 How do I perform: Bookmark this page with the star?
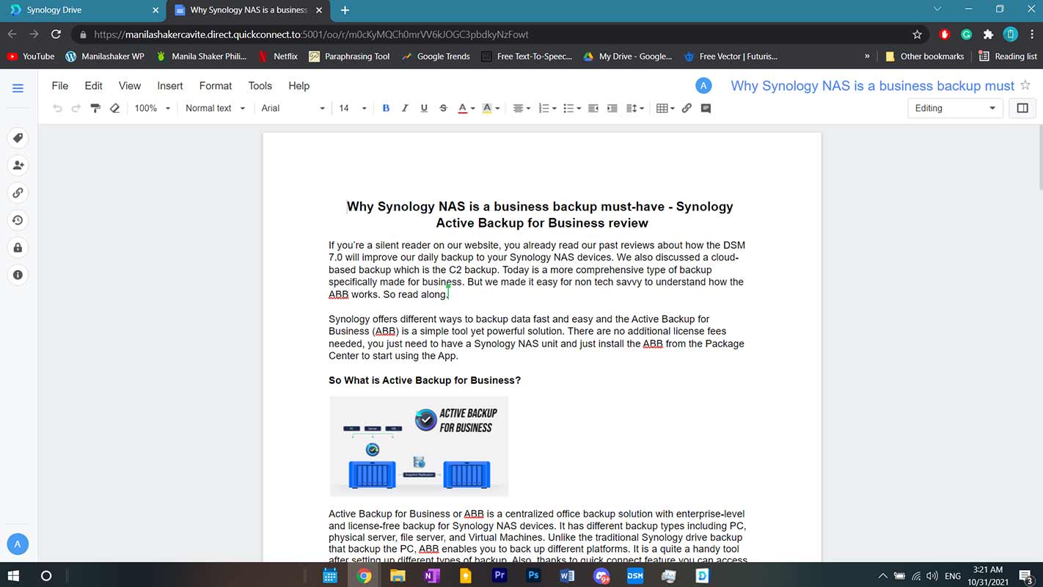coord(917,34)
